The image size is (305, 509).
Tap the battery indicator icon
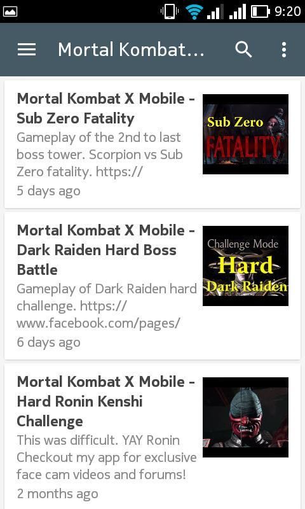click(261, 11)
